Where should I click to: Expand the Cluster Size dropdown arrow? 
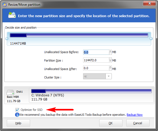(x=109, y=76)
